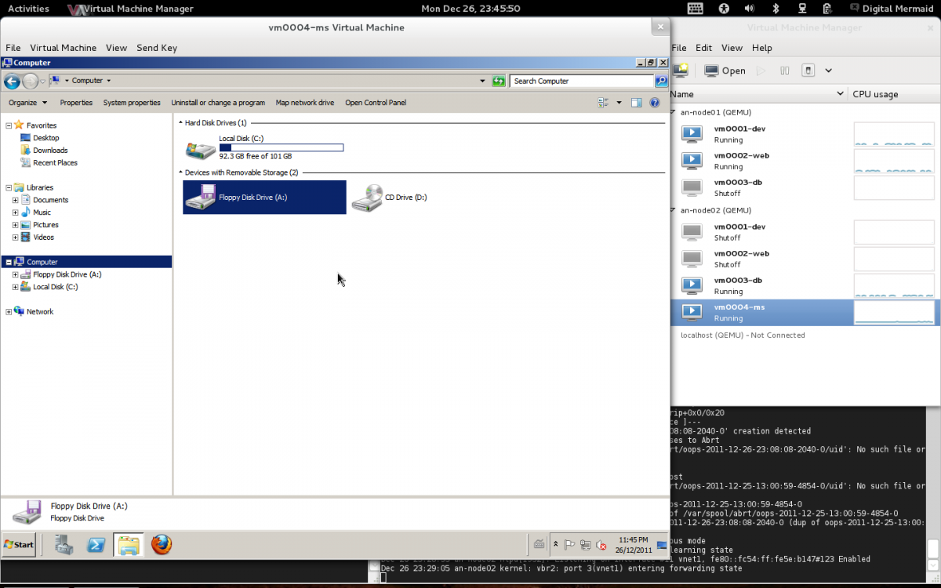Click the Explorer back arrow button
The width and height of the screenshot is (941, 588).
pos(12,82)
